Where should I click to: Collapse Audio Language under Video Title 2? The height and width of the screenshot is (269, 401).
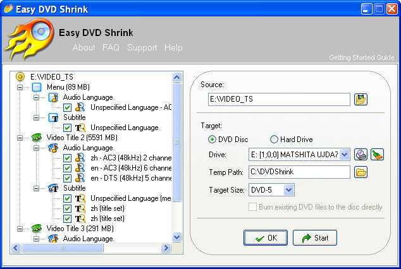(36, 148)
